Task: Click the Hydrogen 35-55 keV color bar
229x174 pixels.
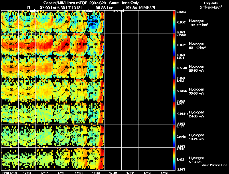Action: [x=174, y=91]
